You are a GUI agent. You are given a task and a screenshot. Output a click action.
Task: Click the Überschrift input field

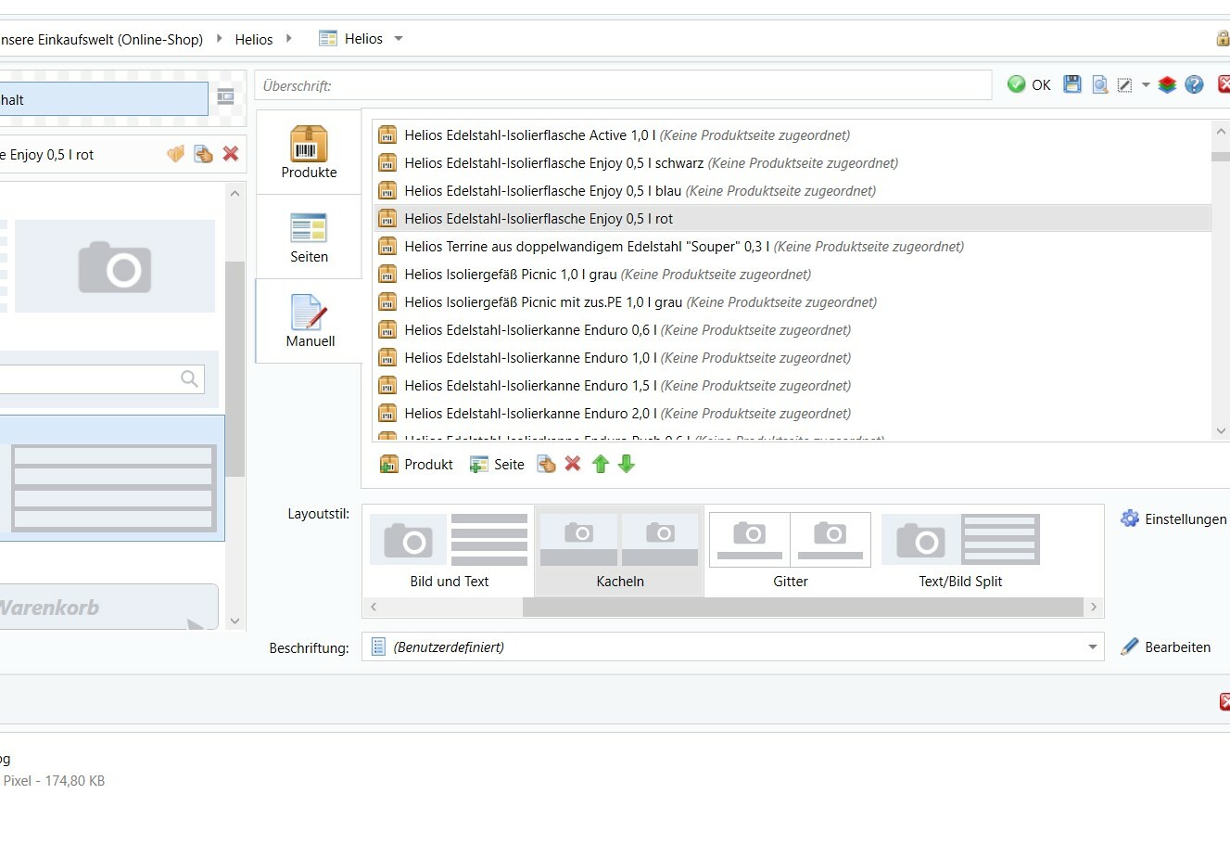coord(623,85)
